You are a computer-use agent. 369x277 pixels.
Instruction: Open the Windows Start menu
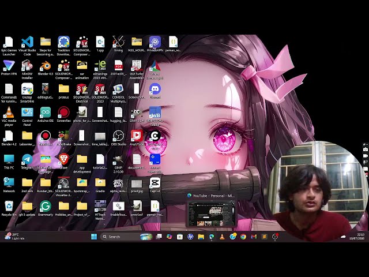(x=94, y=237)
